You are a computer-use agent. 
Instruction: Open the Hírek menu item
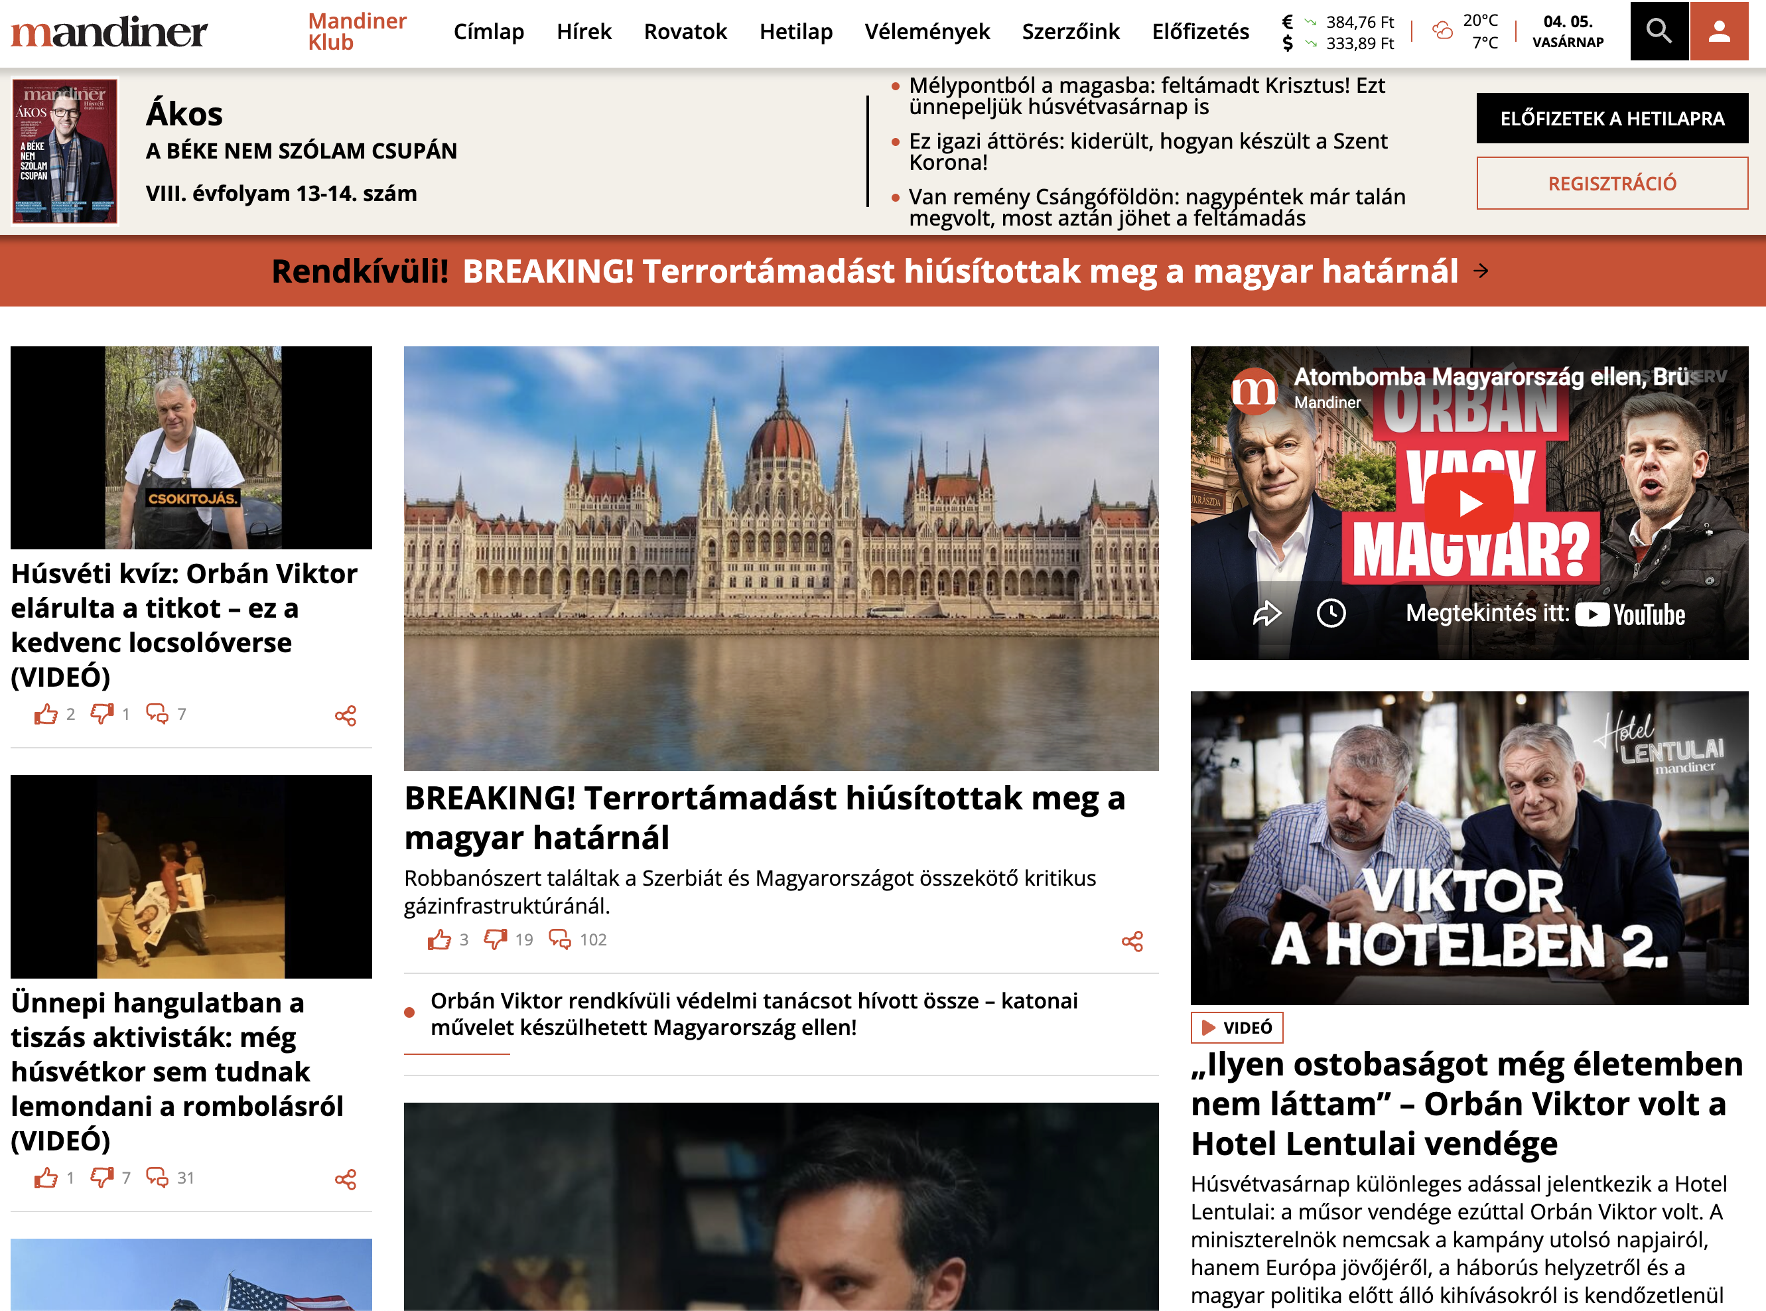click(583, 33)
